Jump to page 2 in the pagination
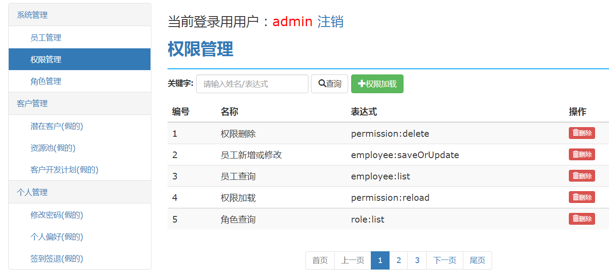Screen dimensions: 609x280 [x=399, y=260]
